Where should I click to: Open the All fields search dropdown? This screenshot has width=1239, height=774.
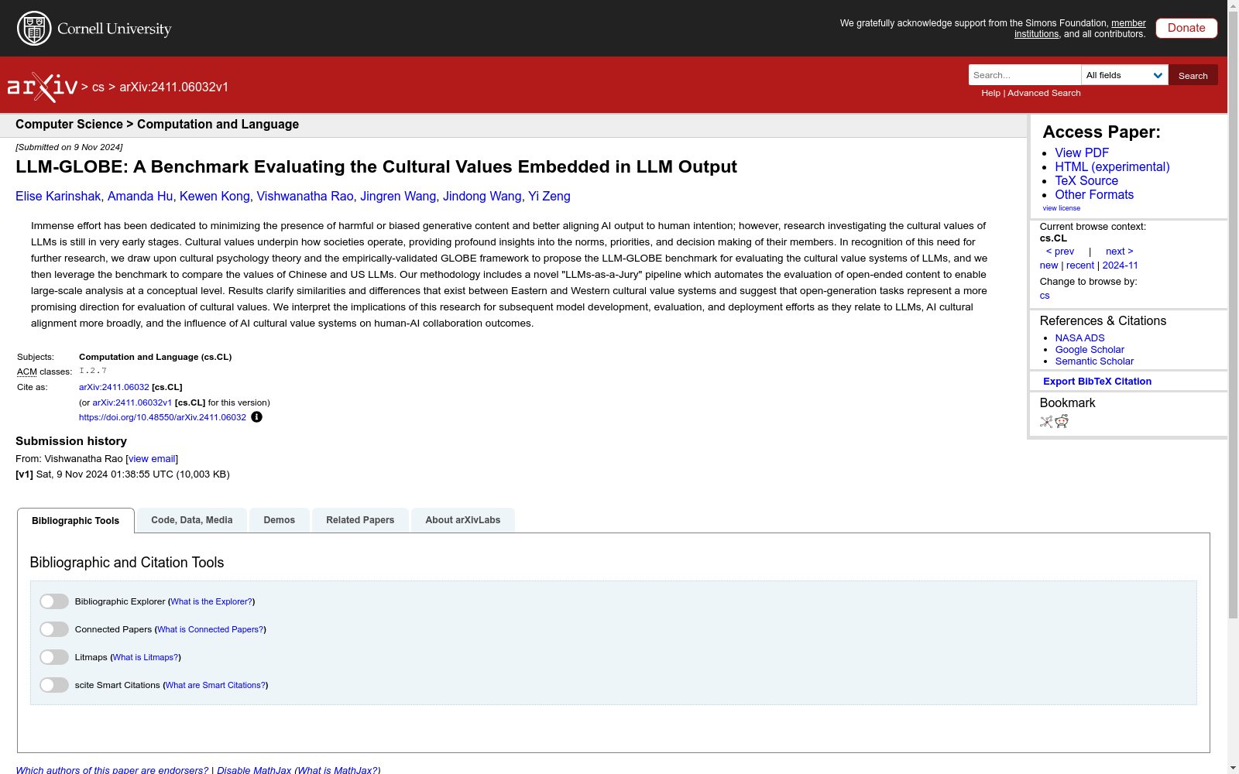[x=1124, y=75]
